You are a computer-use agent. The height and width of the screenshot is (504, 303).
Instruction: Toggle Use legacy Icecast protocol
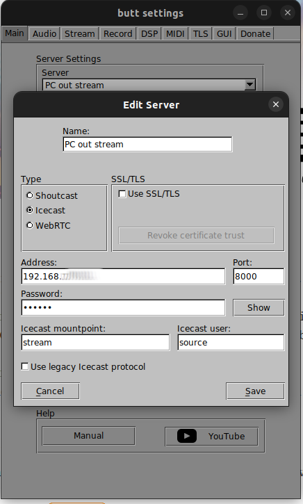click(x=25, y=366)
